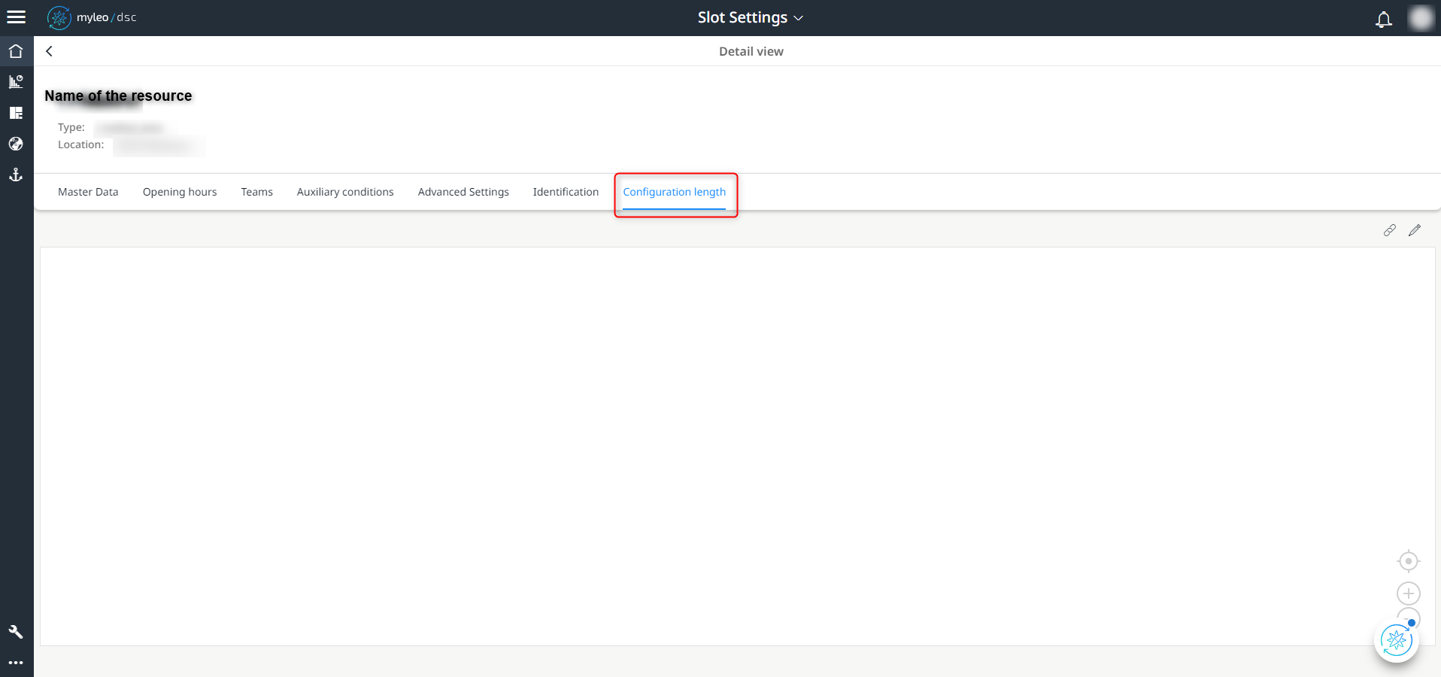
Task: Open the profile avatar in the top right
Action: [x=1421, y=18]
